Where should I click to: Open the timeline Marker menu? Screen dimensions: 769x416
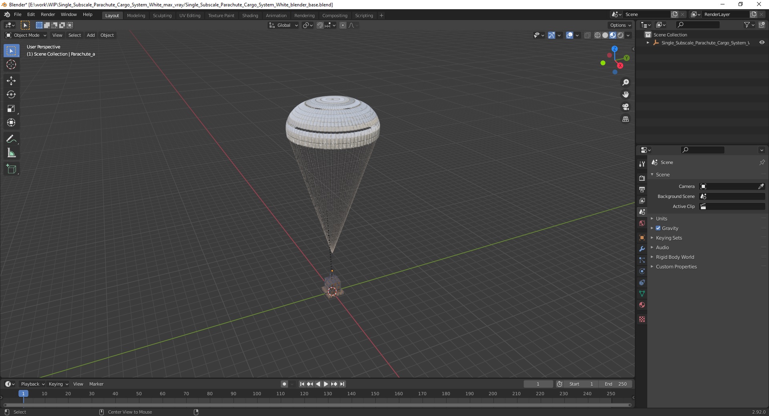tap(96, 384)
